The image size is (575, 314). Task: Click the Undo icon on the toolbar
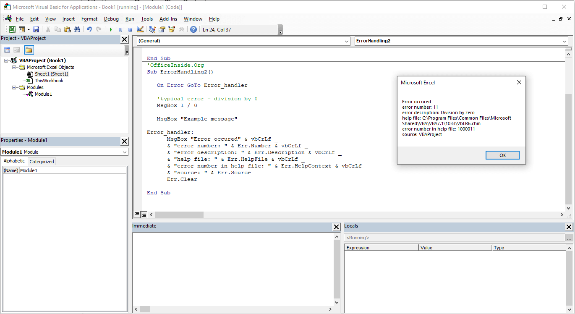click(x=89, y=29)
